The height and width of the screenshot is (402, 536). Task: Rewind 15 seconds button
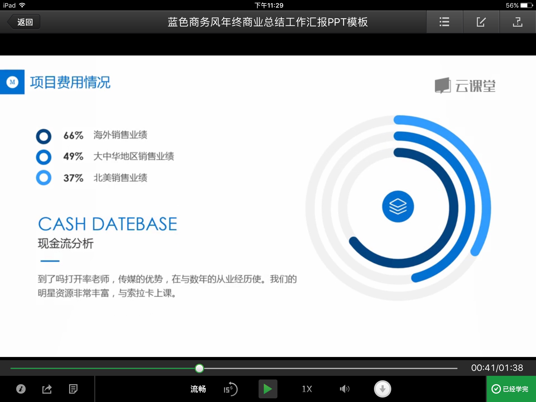(x=230, y=389)
